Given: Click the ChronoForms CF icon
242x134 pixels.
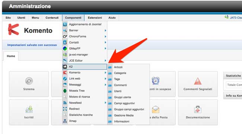Looking at the screenshot, I should pyautogui.click(x=65, y=36).
